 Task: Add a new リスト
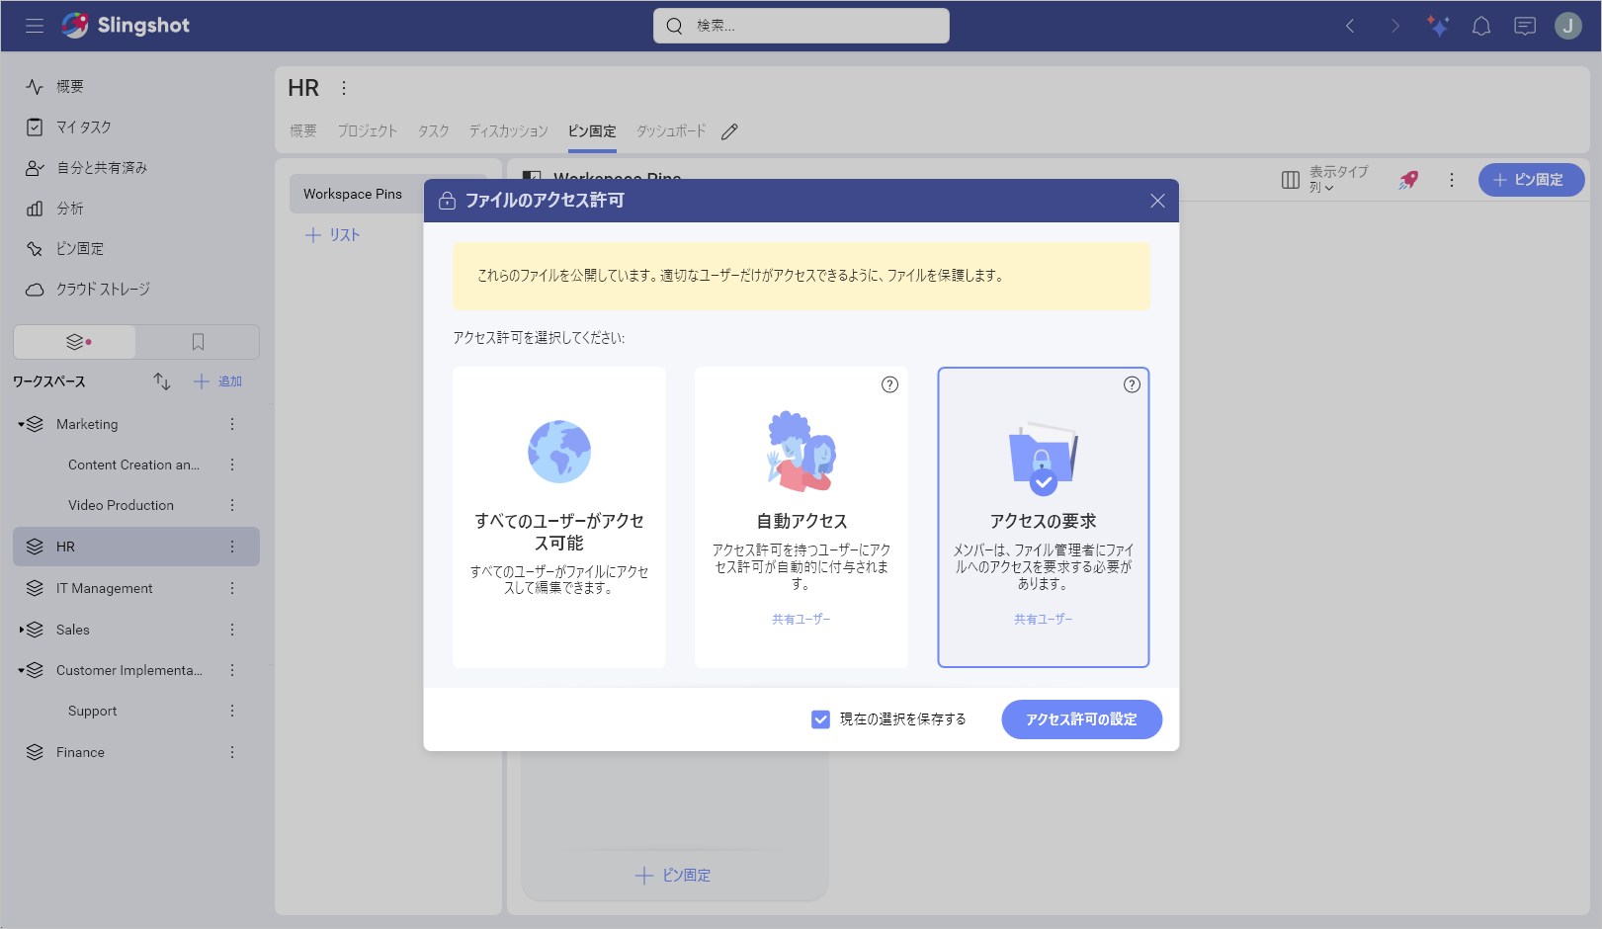pos(333,235)
